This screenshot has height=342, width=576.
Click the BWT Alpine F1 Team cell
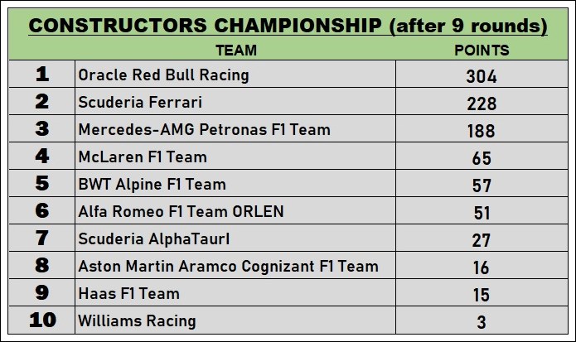point(235,184)
